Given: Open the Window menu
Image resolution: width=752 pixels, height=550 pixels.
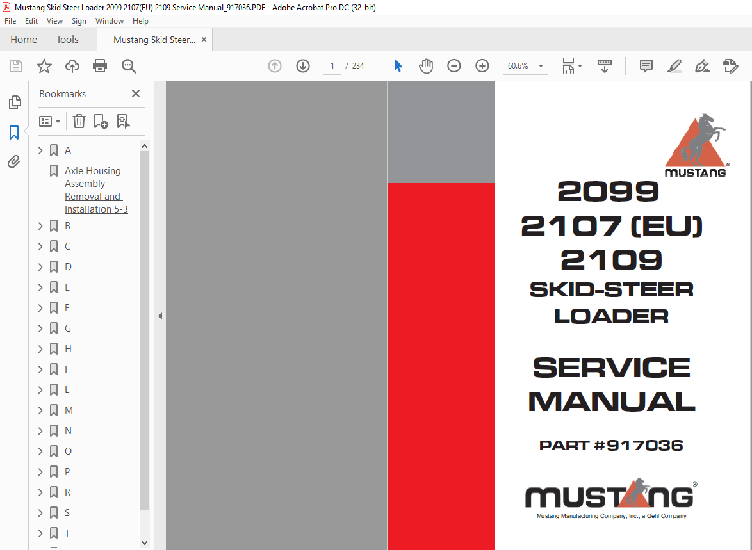Looking at the screenshot, I should coord(110,21).
